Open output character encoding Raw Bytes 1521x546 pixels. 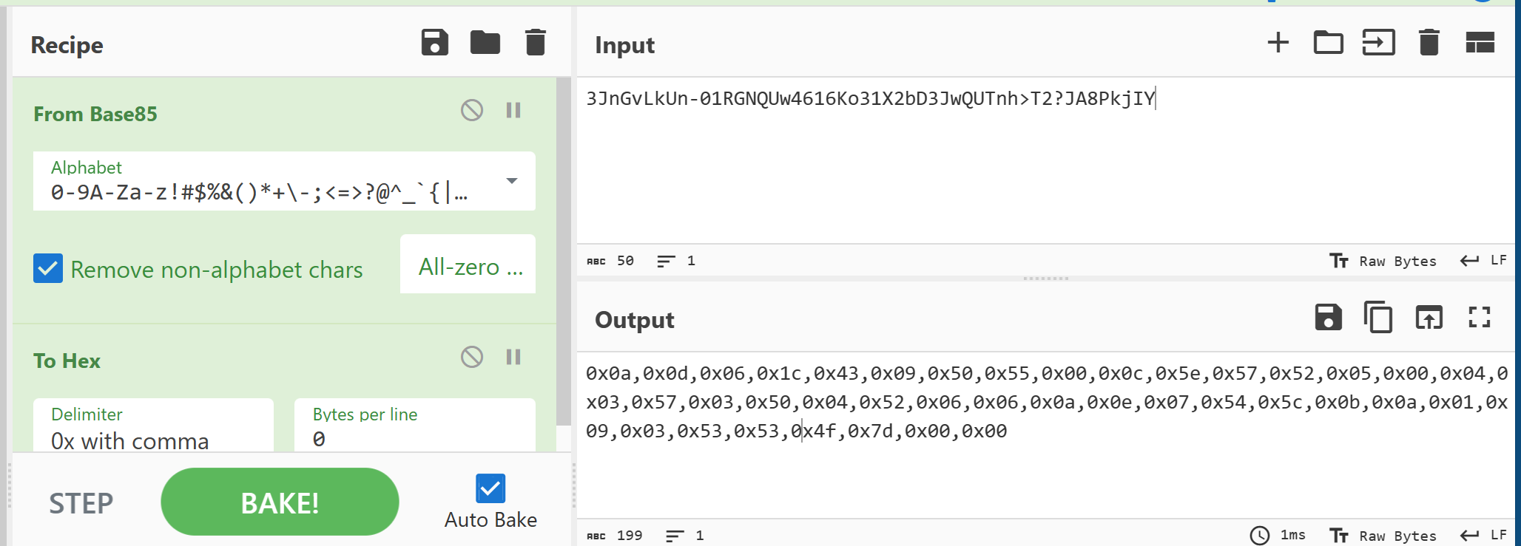(x=1383, y=536)
